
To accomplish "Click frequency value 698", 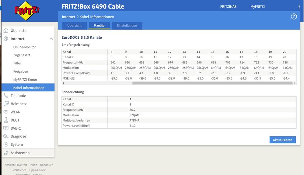I will [213, 62].
